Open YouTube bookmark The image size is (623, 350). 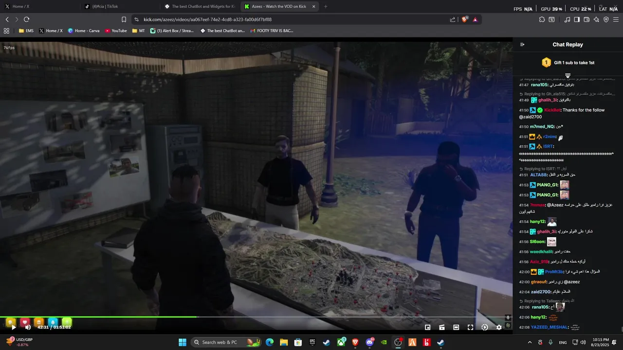point(116,31)
